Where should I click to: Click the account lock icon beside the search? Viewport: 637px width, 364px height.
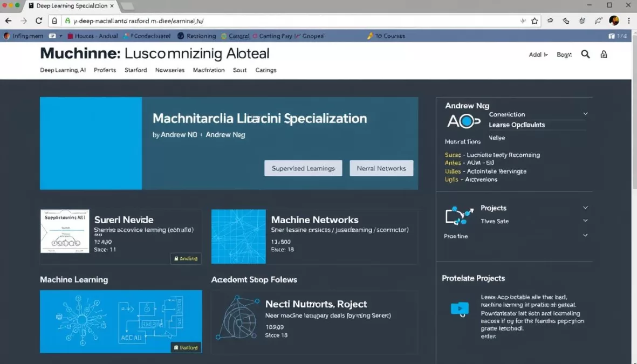point(604,54)
